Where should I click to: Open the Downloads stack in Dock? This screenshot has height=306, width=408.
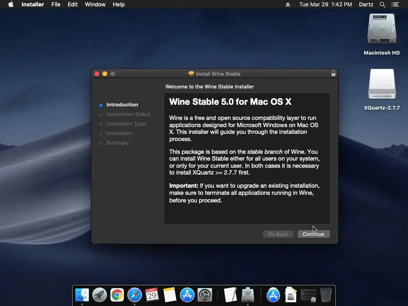pyautogui.click(x=290, y=294)
